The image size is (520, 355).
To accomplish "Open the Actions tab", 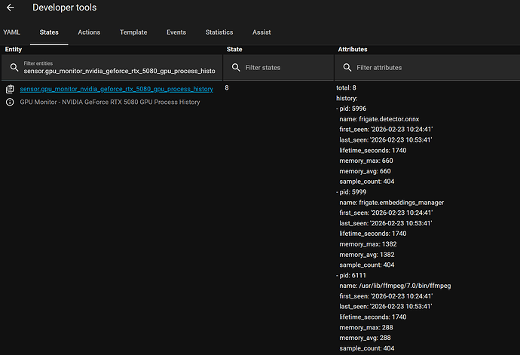I will point(89,32).
